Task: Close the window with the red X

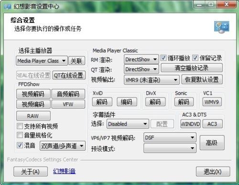Action: tap(227, 4)
